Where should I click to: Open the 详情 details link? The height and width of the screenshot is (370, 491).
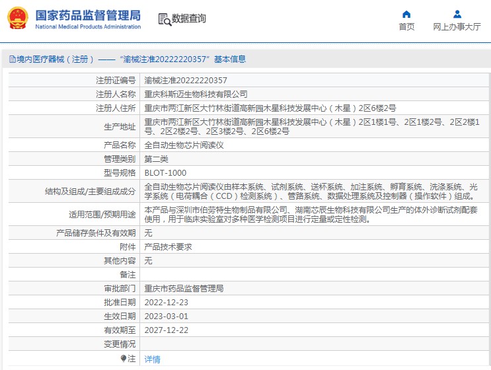pyautogui.click(x=152, y=359)
